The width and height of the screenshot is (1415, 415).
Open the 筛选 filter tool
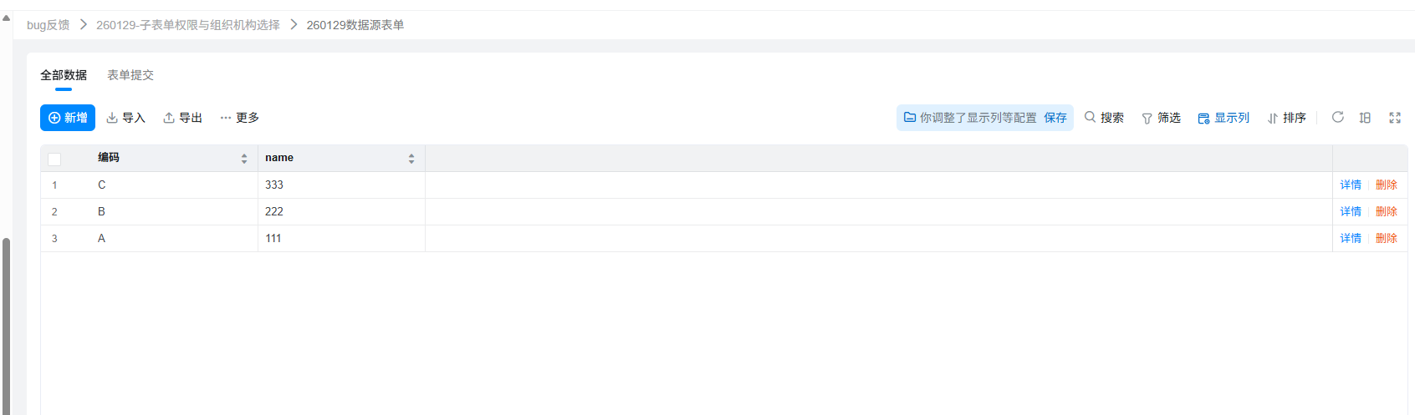point(1161,118)
